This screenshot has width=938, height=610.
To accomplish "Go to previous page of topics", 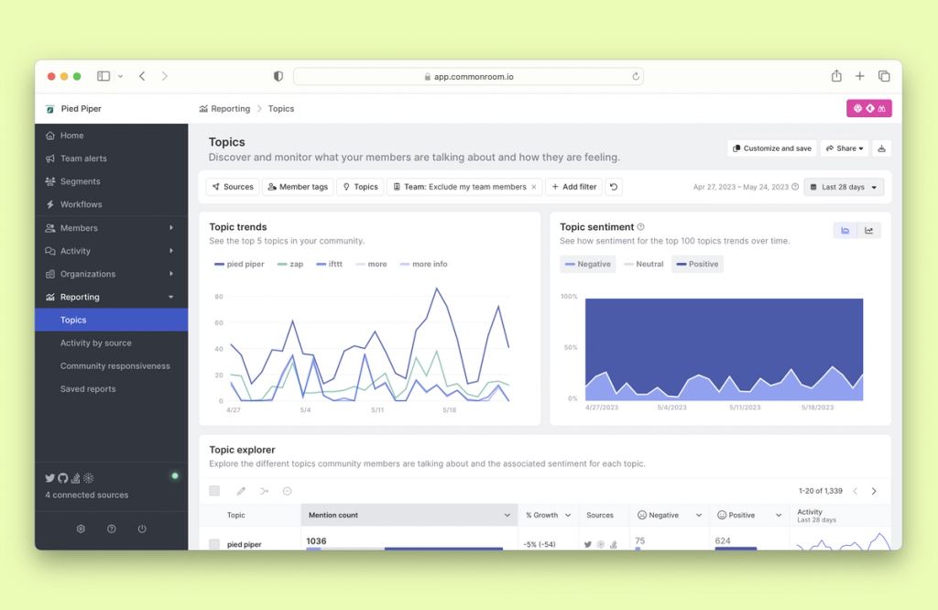I will tap(856, 491).
